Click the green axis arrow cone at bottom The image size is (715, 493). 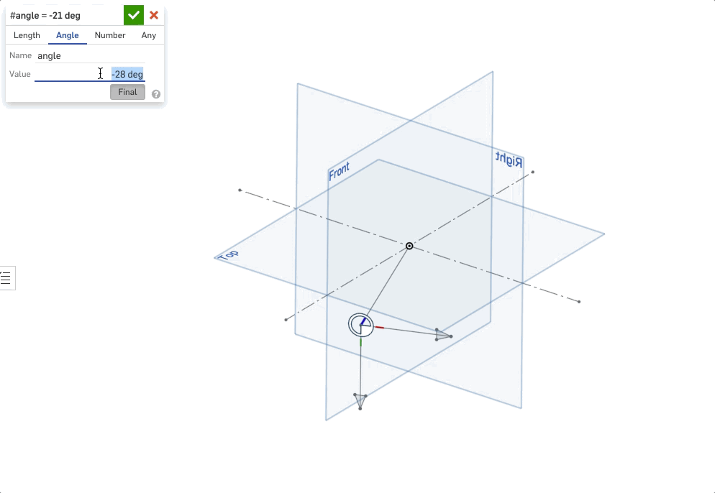[360, 402]
